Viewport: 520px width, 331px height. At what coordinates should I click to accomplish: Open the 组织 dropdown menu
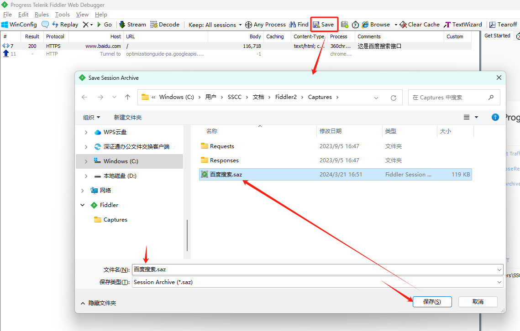coord(91,117)
